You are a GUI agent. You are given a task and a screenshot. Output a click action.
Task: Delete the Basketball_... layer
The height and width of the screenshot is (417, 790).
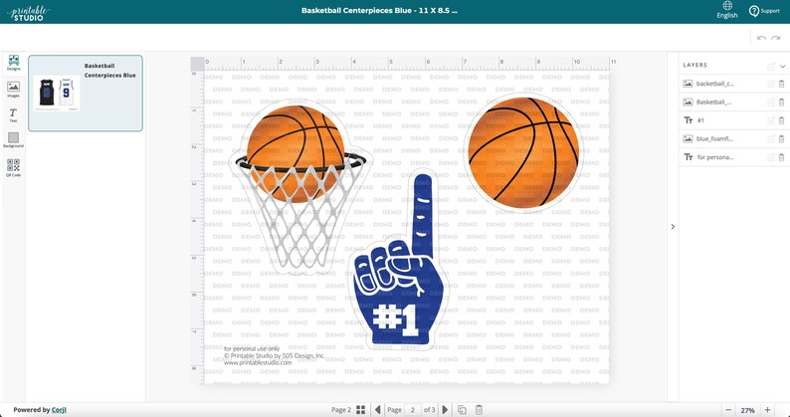coord(781,102)
